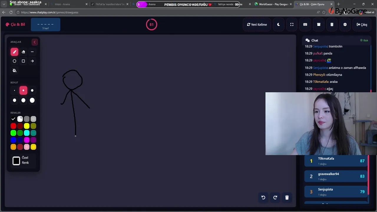Select the arrow drawing tool

tap(32, 61)
